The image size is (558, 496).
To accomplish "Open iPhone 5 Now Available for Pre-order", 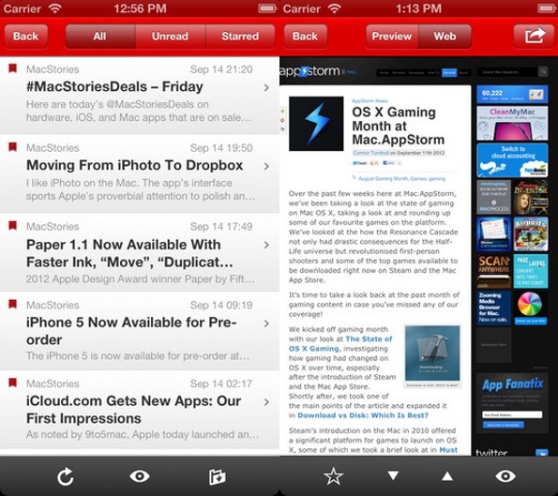I will tap(131, 331).
